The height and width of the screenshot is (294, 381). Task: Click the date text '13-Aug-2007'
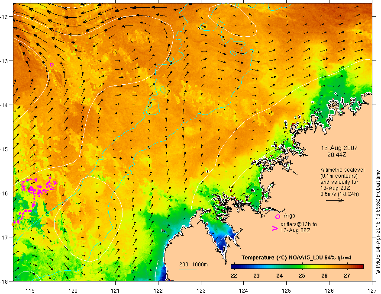coord(339,148)
